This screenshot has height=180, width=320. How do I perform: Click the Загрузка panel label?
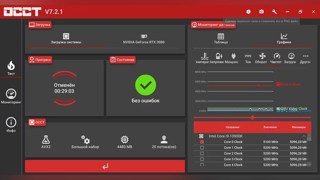coord(40,25)
